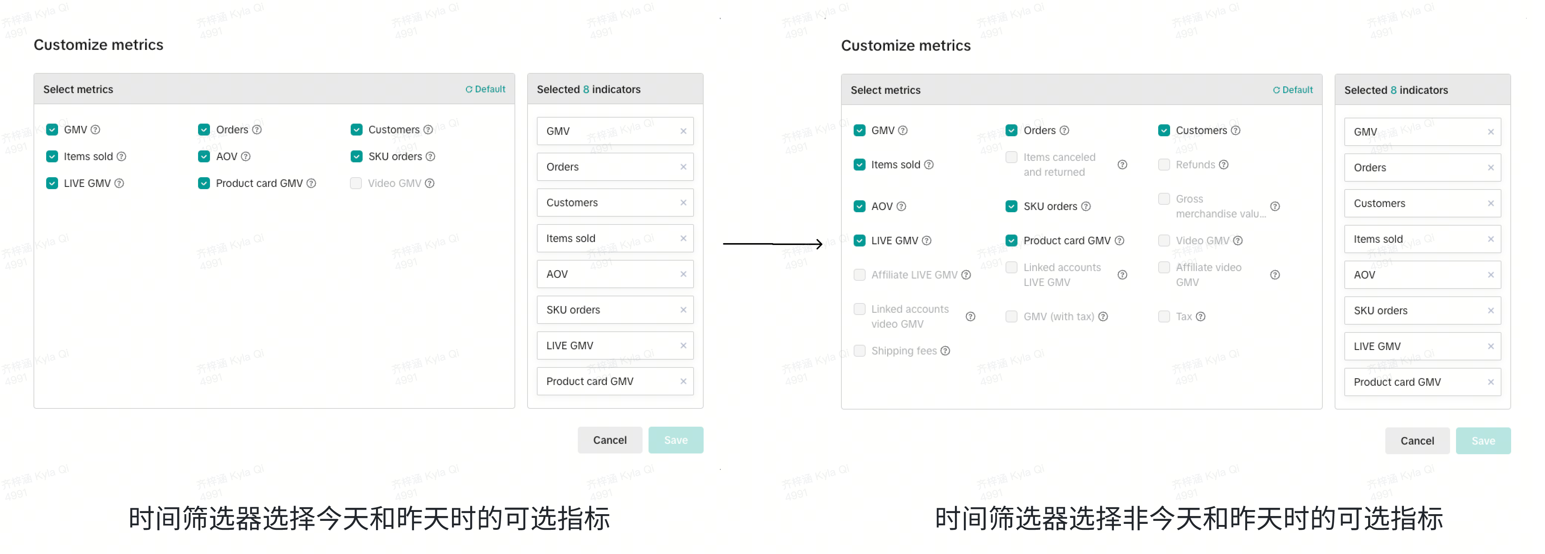Click the help icon next to GMV (with tax)

click(1103, 316)
